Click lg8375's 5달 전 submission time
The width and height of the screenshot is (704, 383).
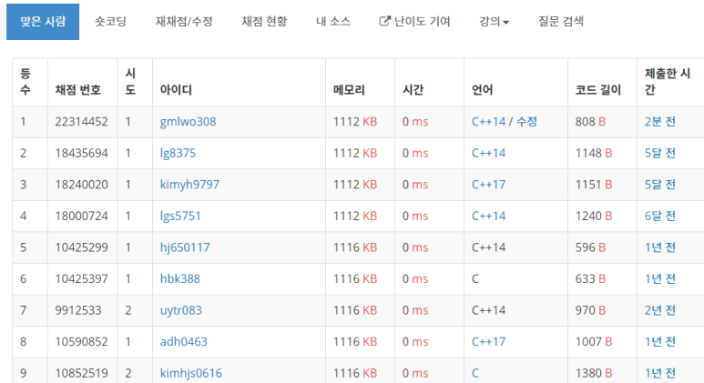click(660, 153)
